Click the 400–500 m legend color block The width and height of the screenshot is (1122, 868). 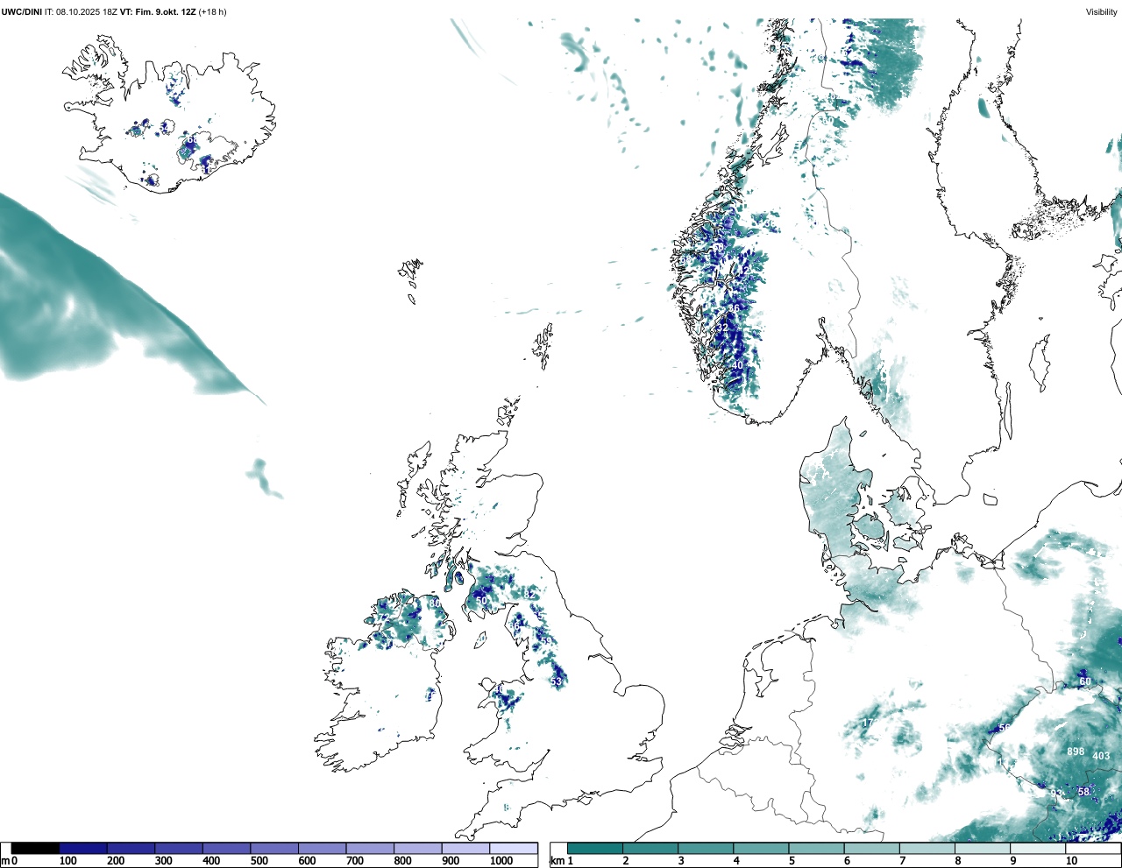(227, 849)
